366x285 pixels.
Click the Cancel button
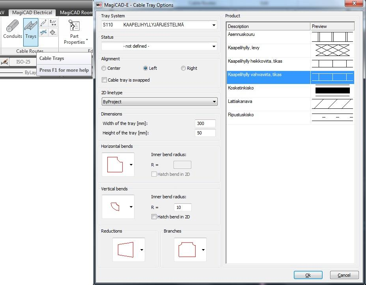tap(344, 275)
